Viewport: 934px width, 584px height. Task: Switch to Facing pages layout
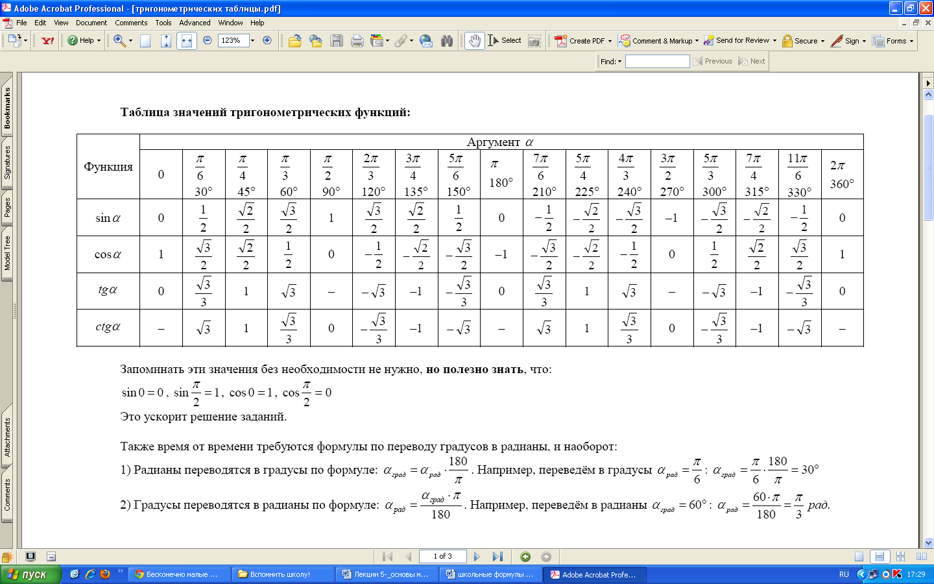tap(921, 557)
